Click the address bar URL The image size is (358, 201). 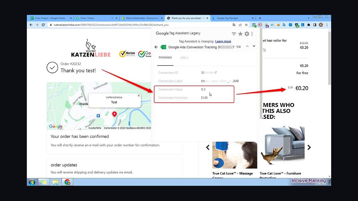111,25
